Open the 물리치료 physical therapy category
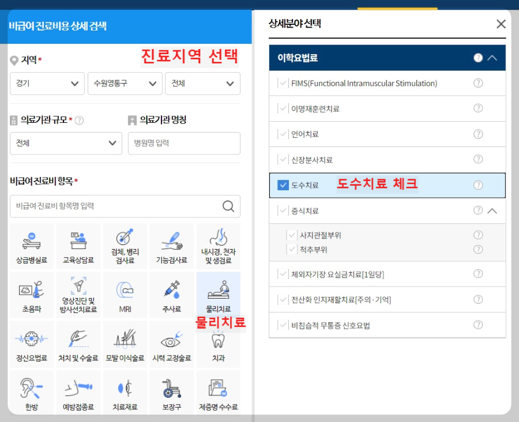 pyautogui.click(x=218, y=295)
